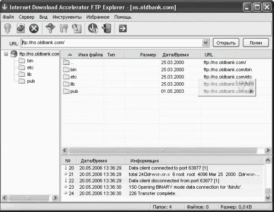Click the connect toolbar icon with down arrow
The width and height of the screenshot is (274, 212).
tap(7, 28)
